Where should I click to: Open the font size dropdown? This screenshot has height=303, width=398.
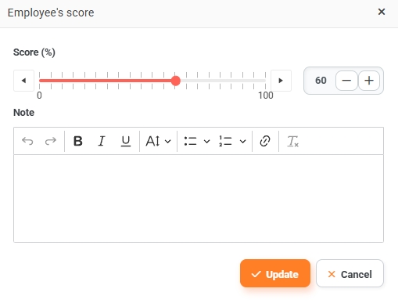pyautogui.click(x=158, y=141)
